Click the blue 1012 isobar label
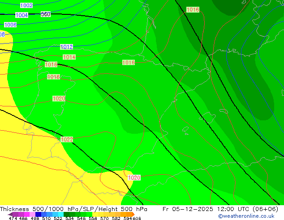The width and height of the screenshot is (284, 220). [x=66, y=47]
